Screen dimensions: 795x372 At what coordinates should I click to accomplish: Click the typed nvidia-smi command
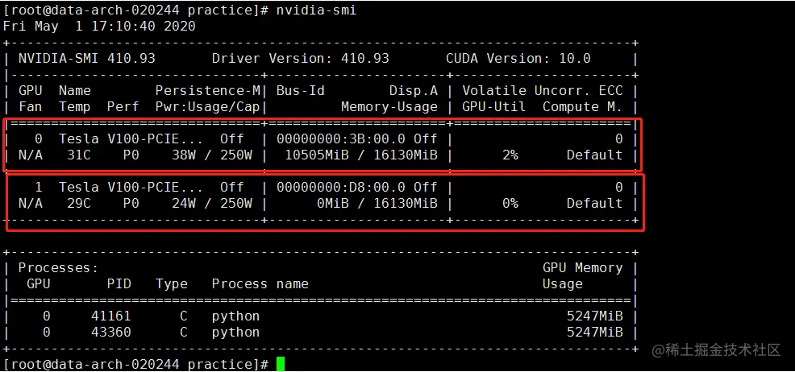316,10
